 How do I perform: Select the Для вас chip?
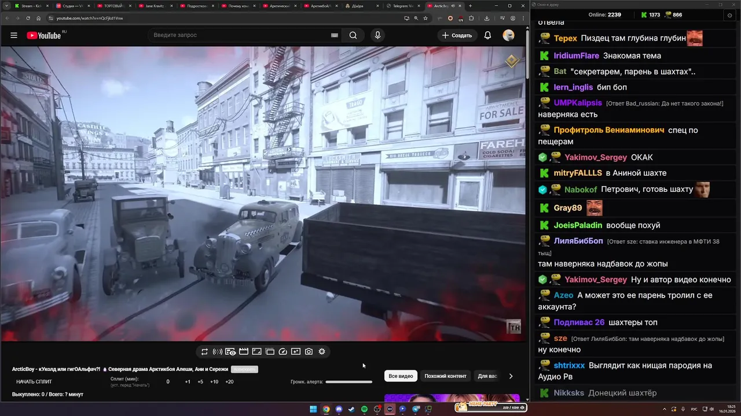tap(487, 376)
